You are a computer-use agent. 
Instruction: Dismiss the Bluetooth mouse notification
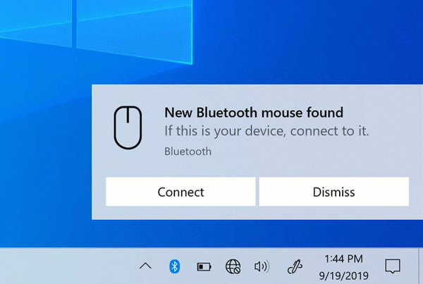point(334,192)
